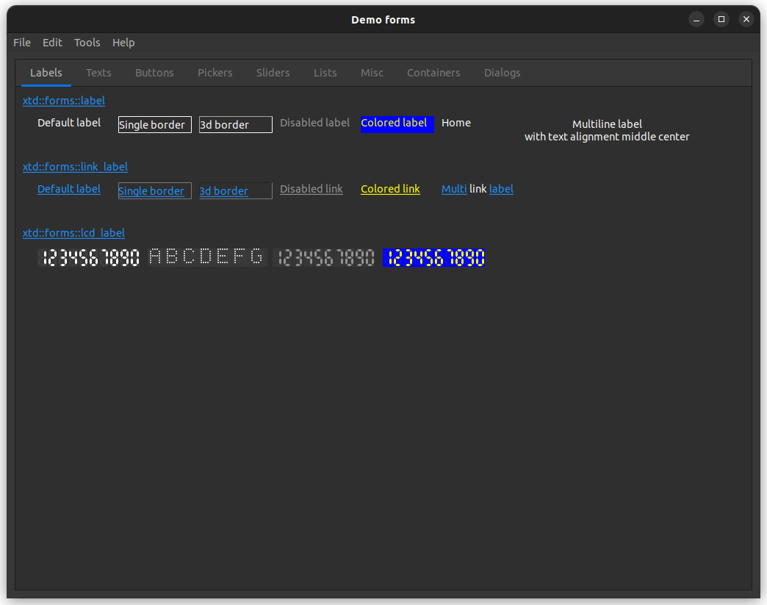Show the Lists tab
The image size is (767, 605).
pos(325,73)
